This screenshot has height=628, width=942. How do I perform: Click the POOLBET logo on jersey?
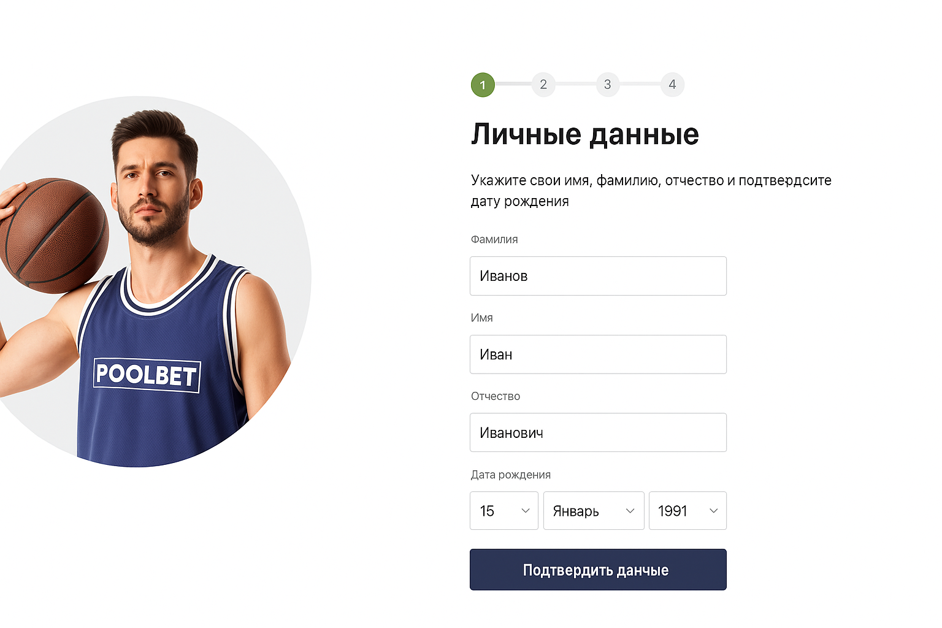[x=147, y=375]
